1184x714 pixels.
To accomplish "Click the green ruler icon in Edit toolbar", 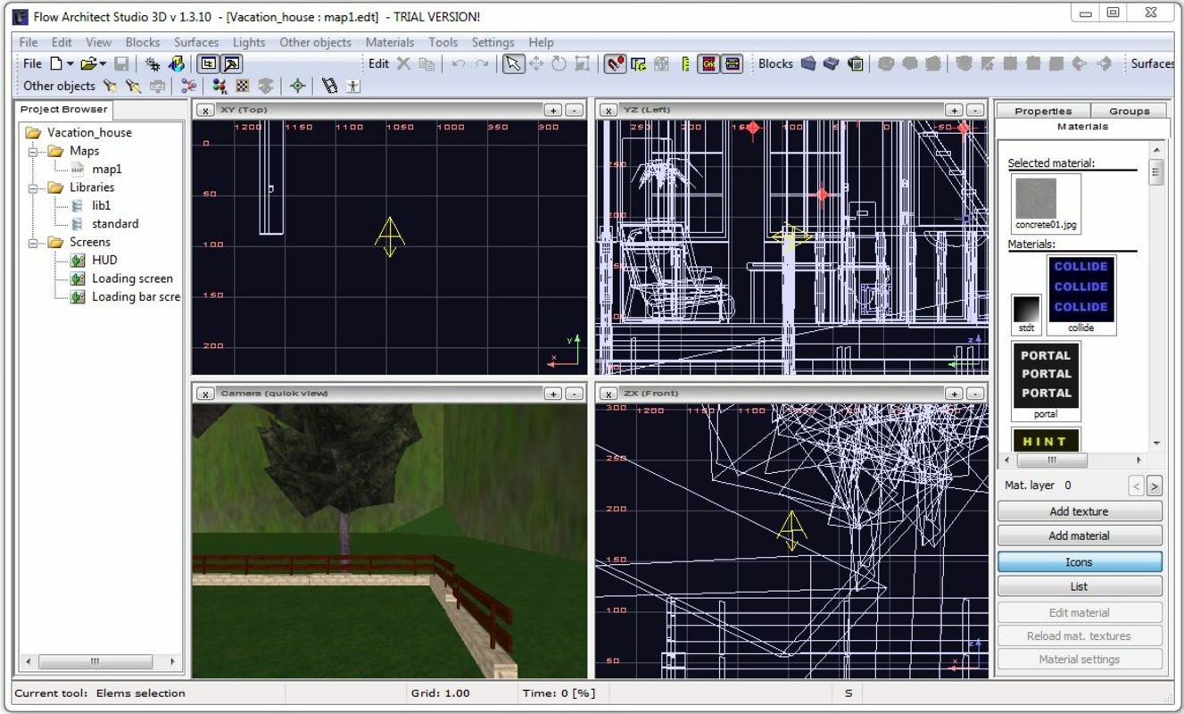I will (x=686, y=63).
